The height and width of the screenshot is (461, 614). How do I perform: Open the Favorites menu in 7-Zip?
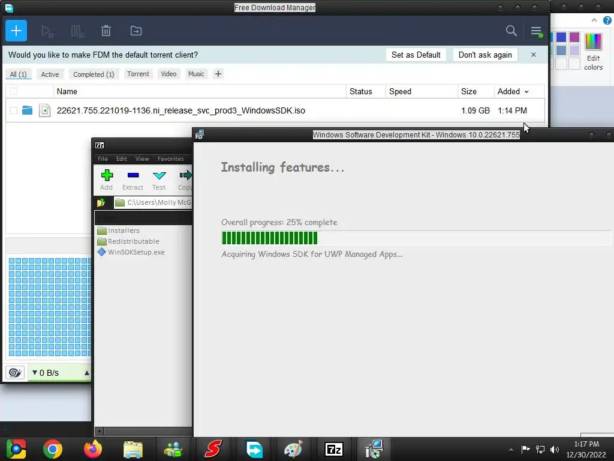coord(171,158)
